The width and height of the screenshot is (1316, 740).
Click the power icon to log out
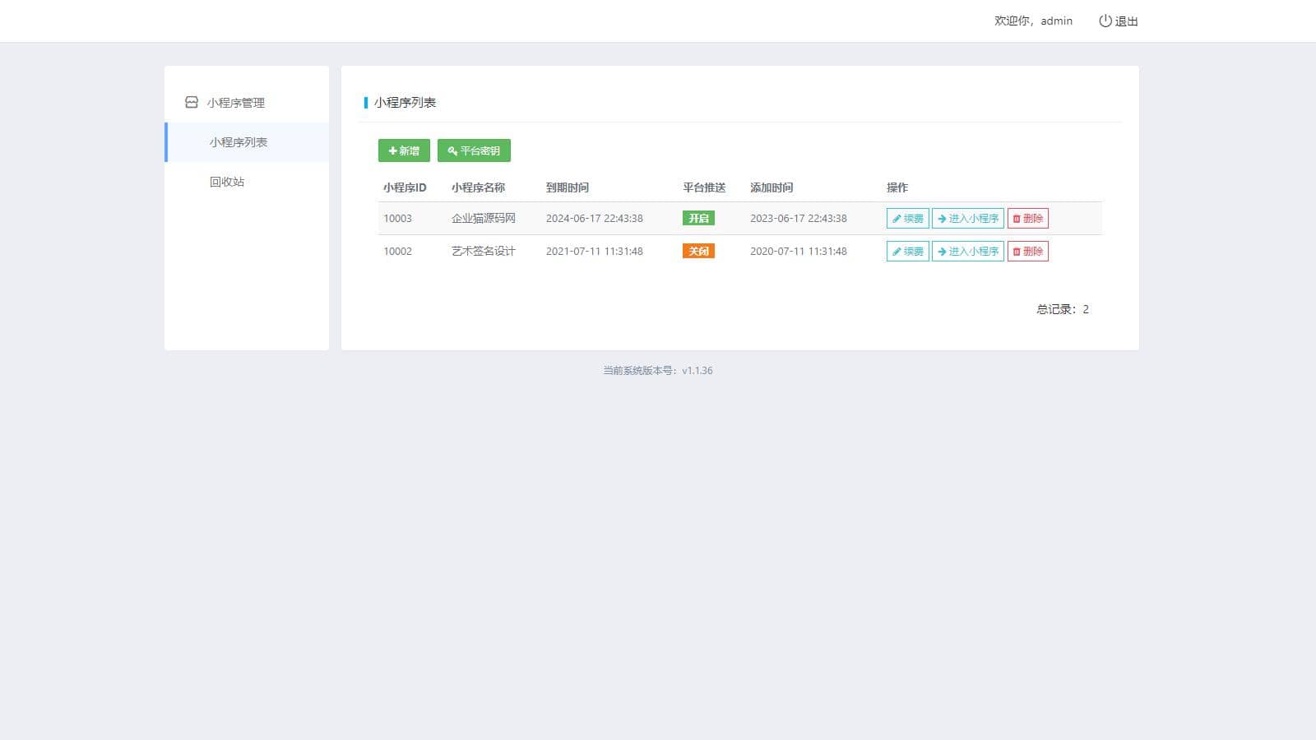[x=1105, y=21]
